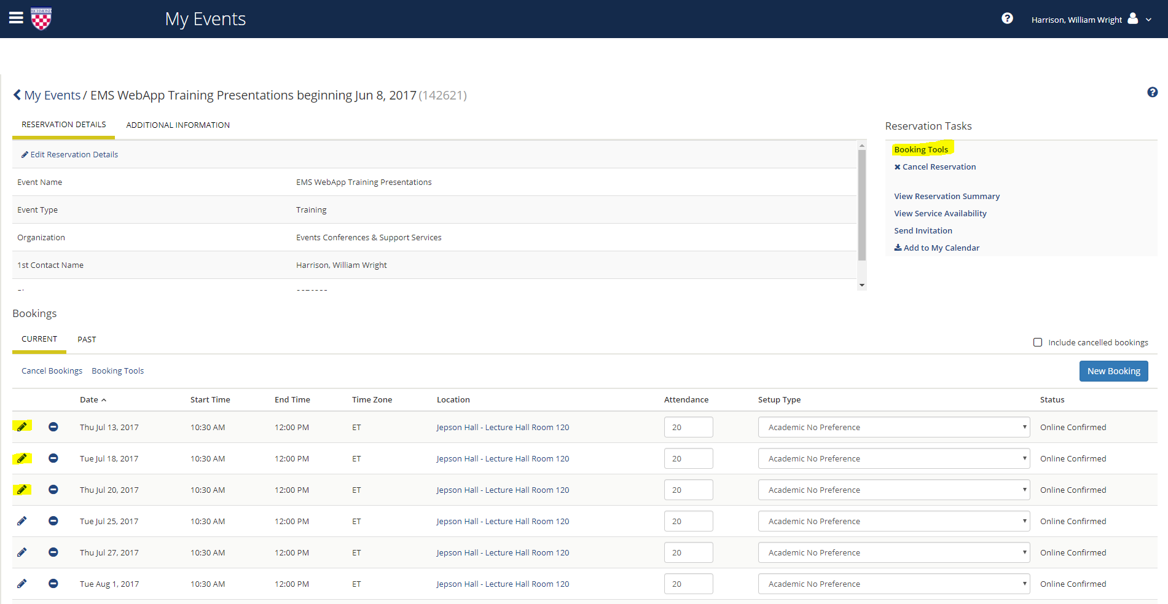Edit the Tue Aug 1, 2017 booking
The width and height of the screenshot is (1168, 604).
(x=22, y=583)
